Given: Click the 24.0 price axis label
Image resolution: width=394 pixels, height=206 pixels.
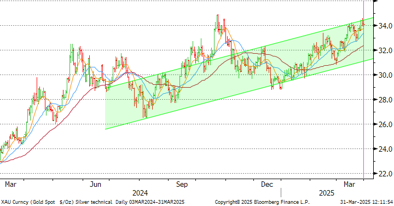Looking at the screenshot, I should tap(385, 149).
